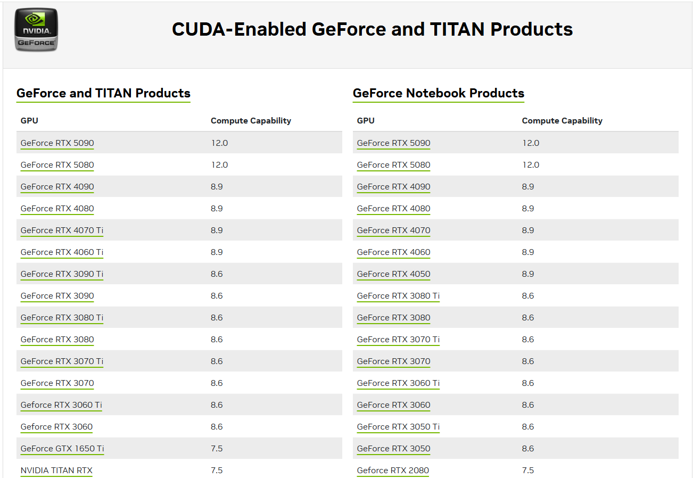Follow the GeForce RTX 4050 link

point(393,274)
